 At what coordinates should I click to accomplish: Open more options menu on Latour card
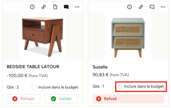[x=77, y=7]
